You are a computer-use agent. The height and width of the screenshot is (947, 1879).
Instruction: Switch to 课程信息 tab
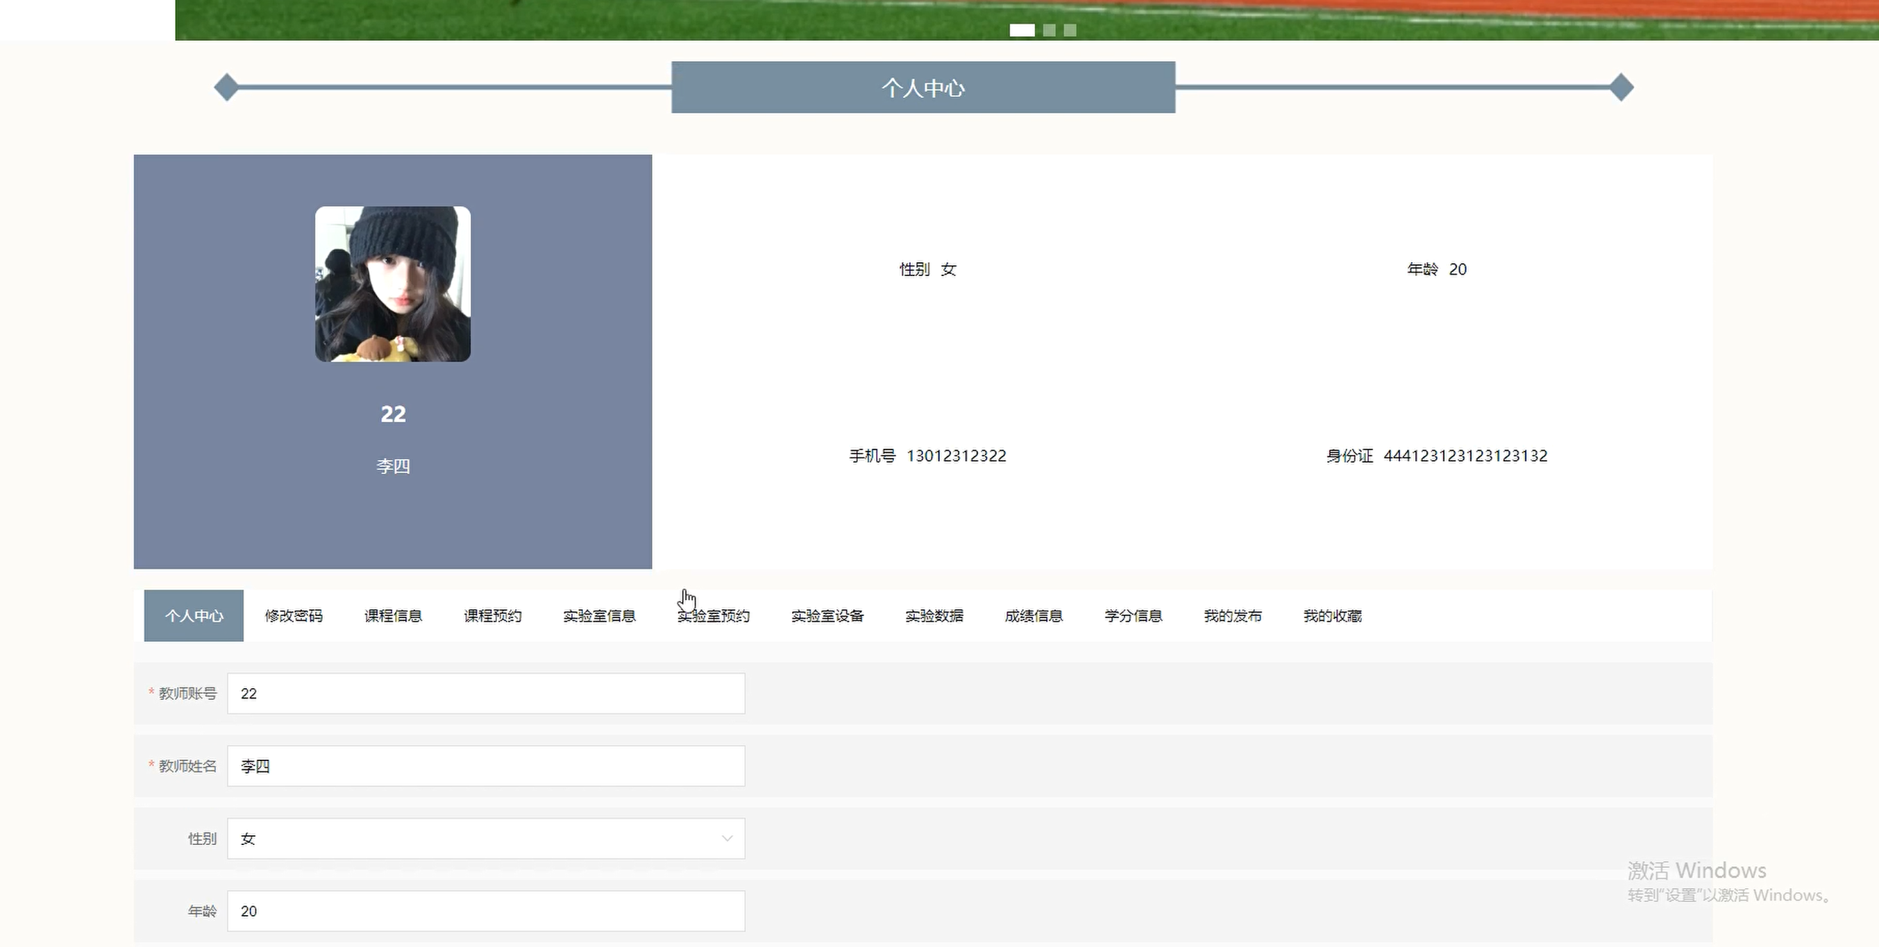click(x=393, y=616)
